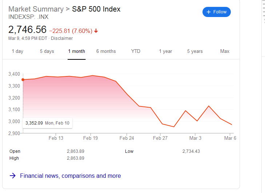Click the Feb 19 date on chart axis
Image resolution: width=265 pixels, height=193 pixels.
pyautogui.click(x=91, y=138)
